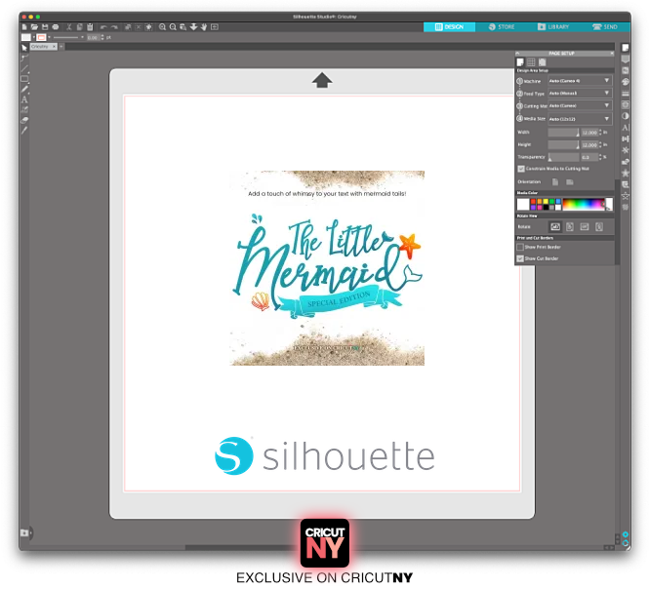Click the rainbow color spectrum picker
The height and width of the screenshot is (589, 649).
(x=584, y=205)
